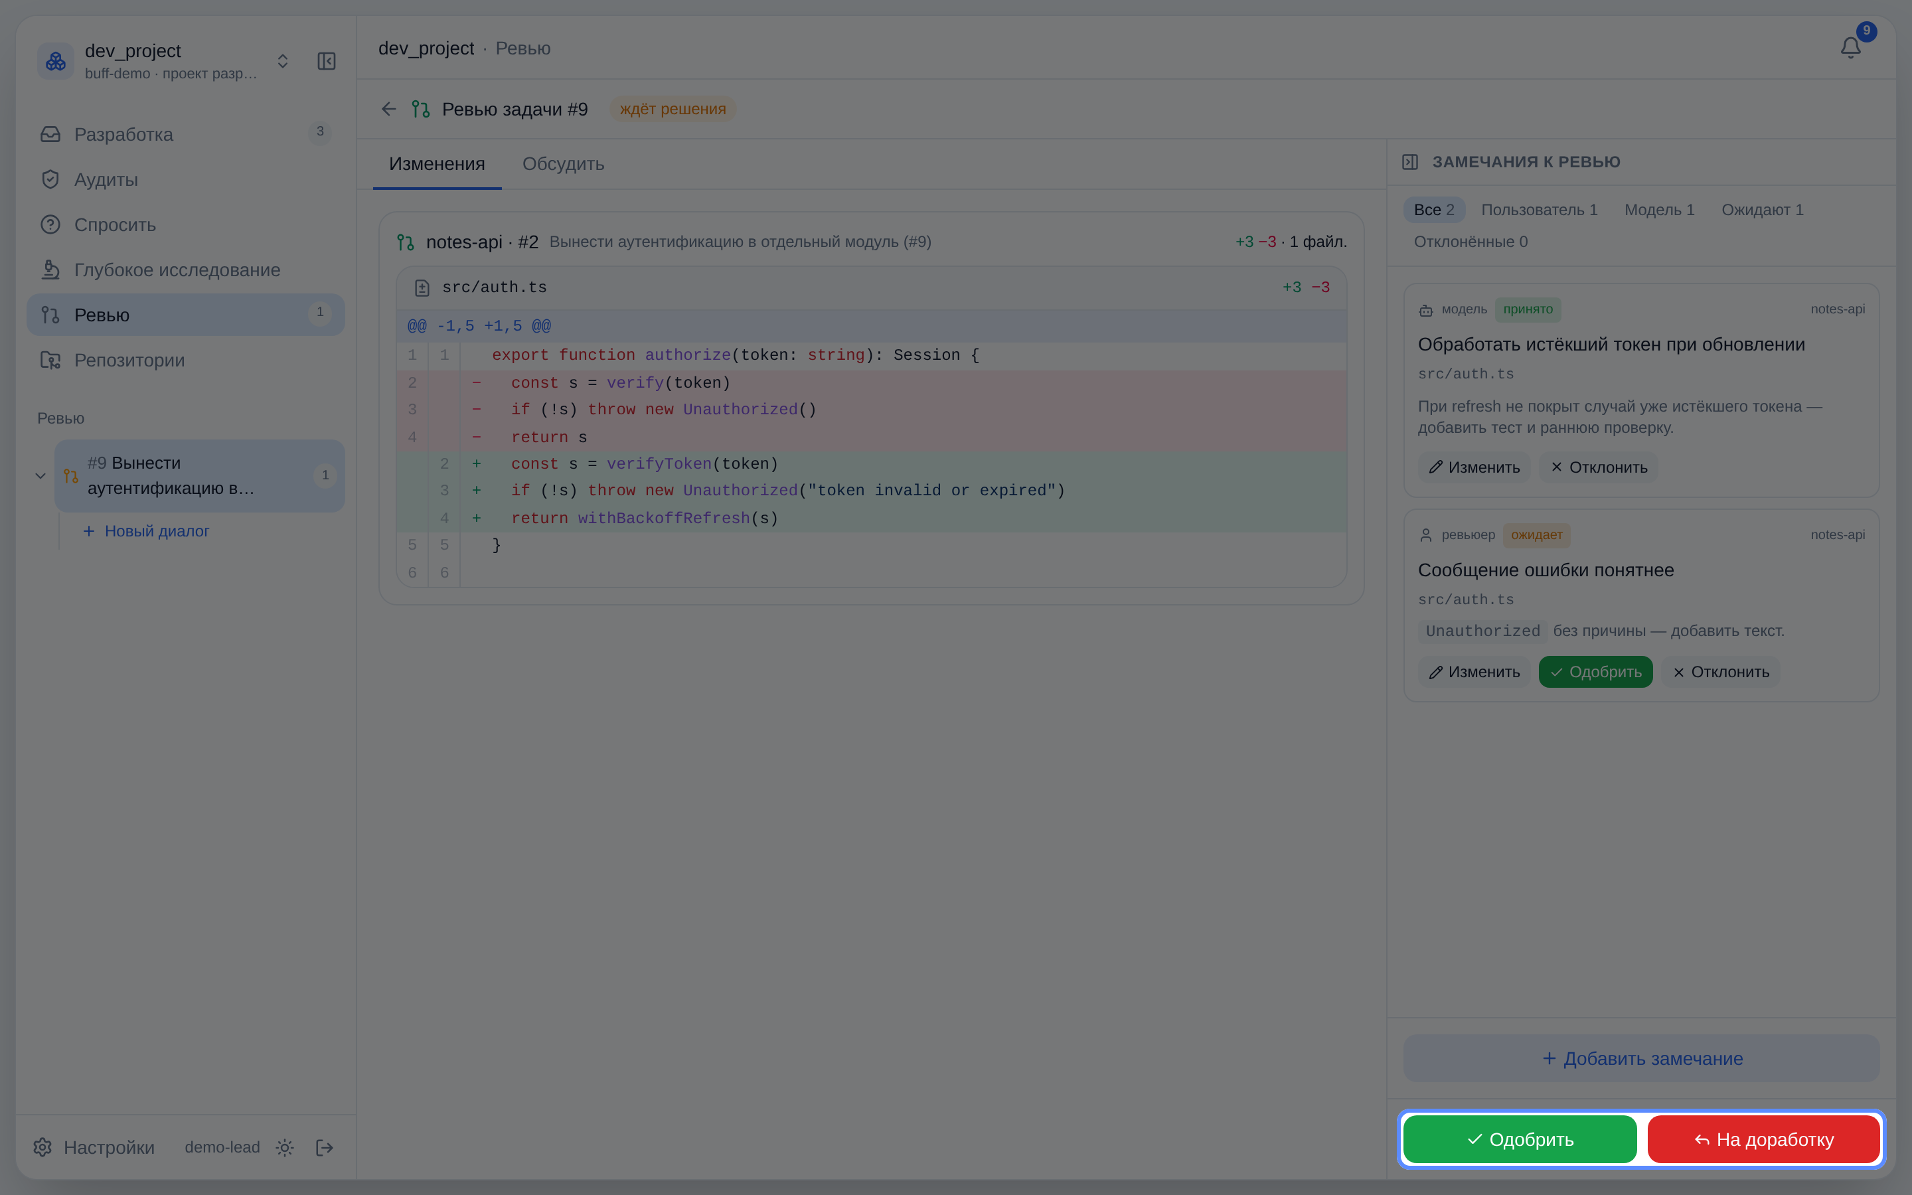Switch to the Изменения tab
1912x1195 pixels.
pos(437,163)
